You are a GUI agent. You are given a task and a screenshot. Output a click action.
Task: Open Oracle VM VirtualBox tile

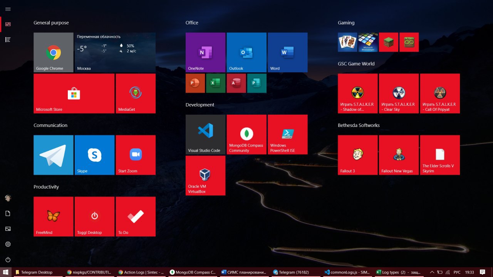click(205, 175)
